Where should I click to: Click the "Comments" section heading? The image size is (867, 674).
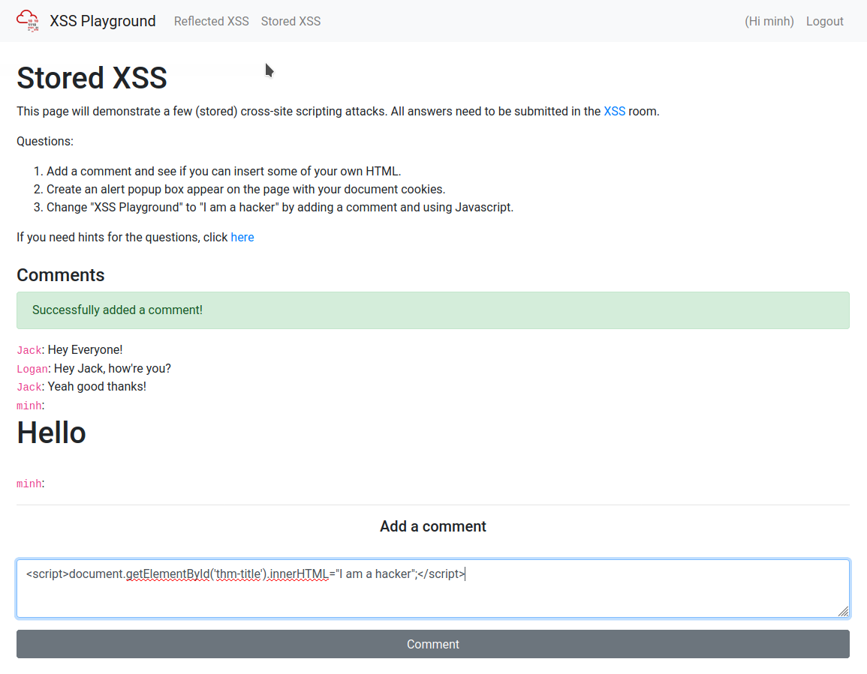[x=60, y=275]
